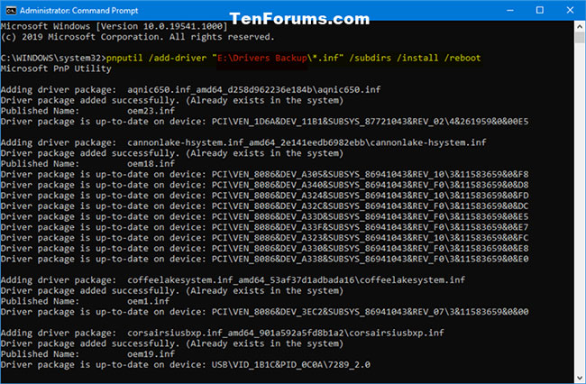Click the 'oem23.inf' published name
Screen dimensions: 586x384
pos(151,111)
